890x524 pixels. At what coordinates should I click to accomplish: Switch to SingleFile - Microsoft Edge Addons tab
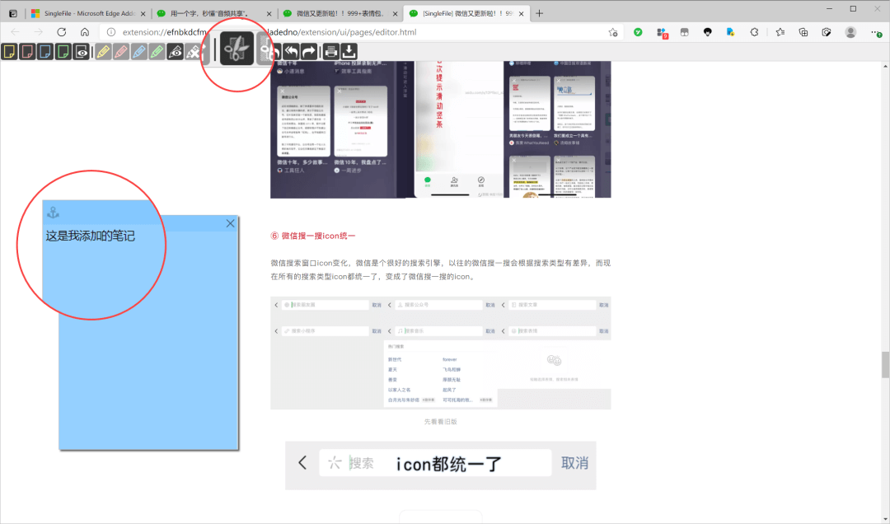(88, 13)
